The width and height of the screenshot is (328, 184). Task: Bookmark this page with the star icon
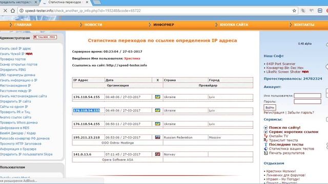pos(294,11)
